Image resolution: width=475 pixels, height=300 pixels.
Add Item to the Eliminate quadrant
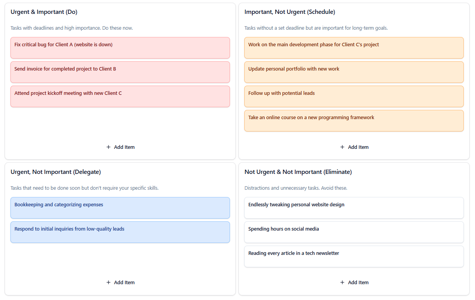[354, 282]
